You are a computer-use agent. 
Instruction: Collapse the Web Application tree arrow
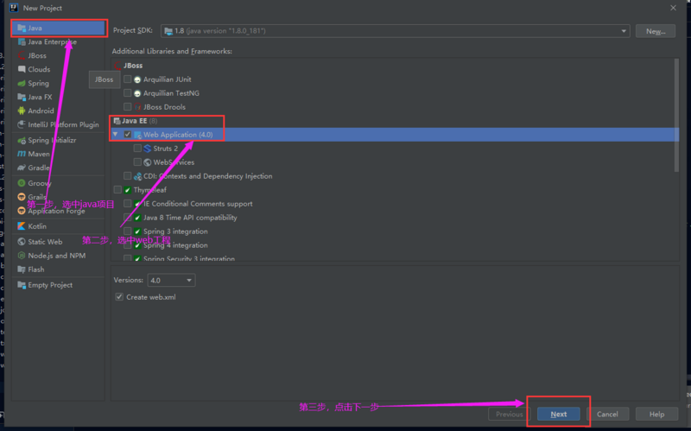[116, 135]
